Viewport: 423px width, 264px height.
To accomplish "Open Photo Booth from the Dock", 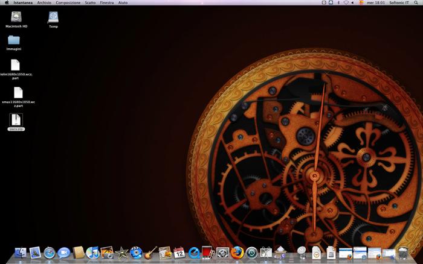I will pyautogui.click(x=208, y=253).
